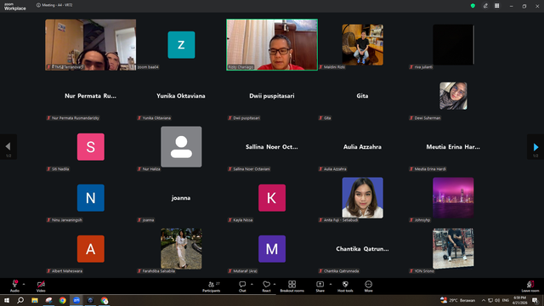The image size is (544, 306).
Task: Click the Sallina Noer Oct... name tile
Action: pos(272,147)
